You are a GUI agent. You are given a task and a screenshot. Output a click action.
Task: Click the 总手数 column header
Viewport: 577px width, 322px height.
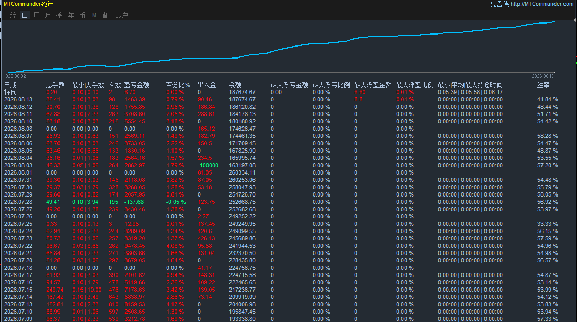point(55,85)
